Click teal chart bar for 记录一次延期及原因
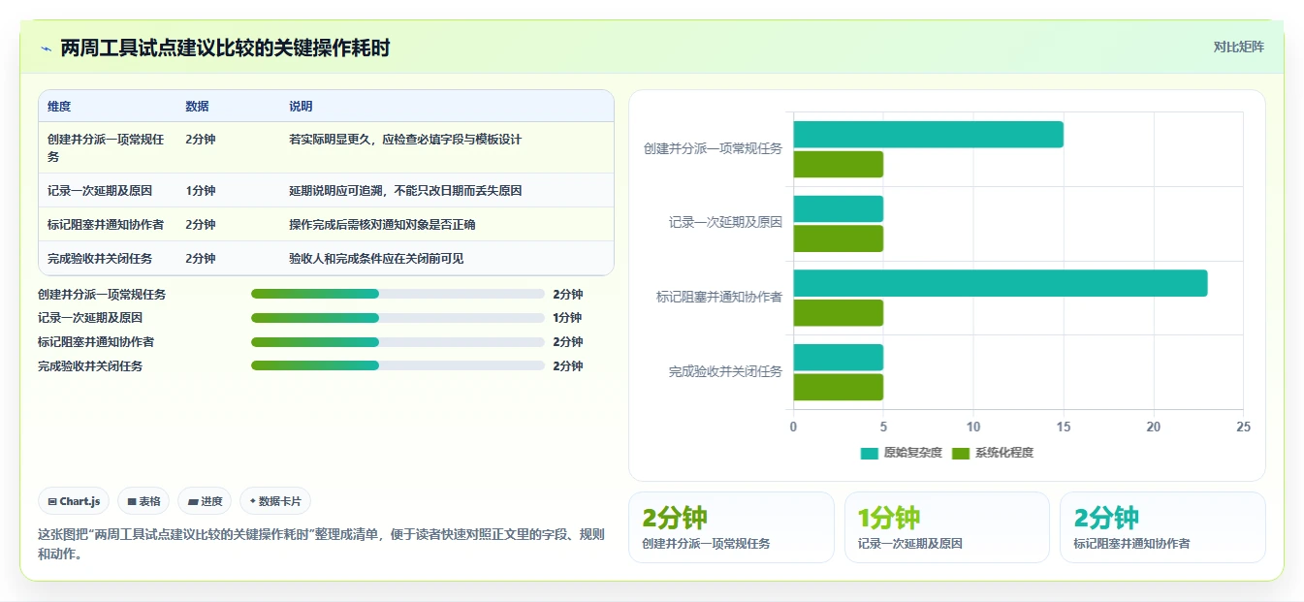This screenshot has width=1304, height=602. (838, 208)
